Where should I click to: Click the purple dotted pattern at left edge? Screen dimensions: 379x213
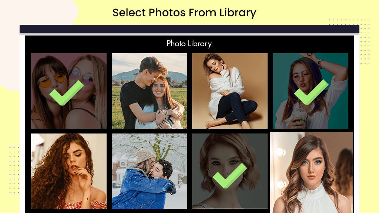click(x=14, y=170)
